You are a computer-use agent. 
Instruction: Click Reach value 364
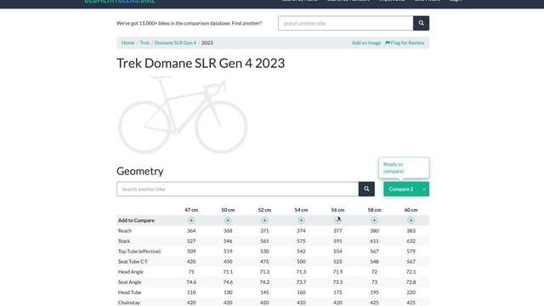click(x=191, y=230)
